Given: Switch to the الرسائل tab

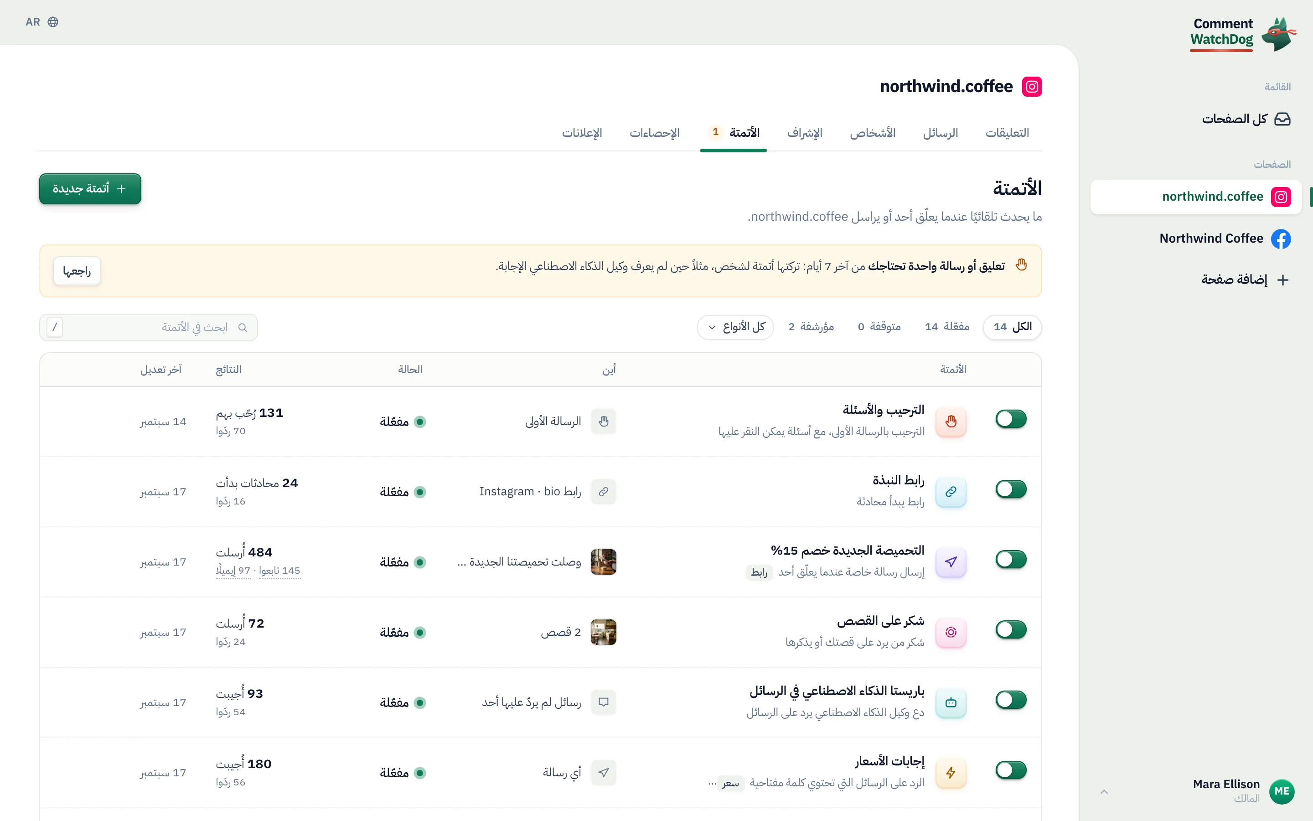Looking at the screenshot, I should click(x=940, y=133).
